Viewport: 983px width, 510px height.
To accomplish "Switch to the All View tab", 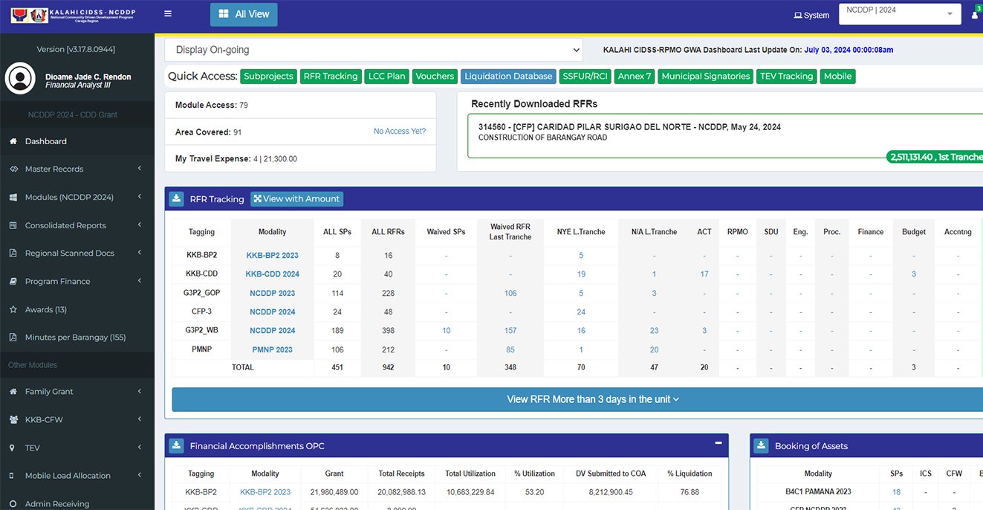I will click(243, 14).
